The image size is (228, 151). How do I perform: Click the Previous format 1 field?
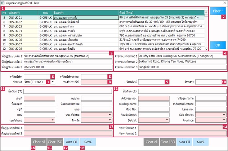pos(182,56)
